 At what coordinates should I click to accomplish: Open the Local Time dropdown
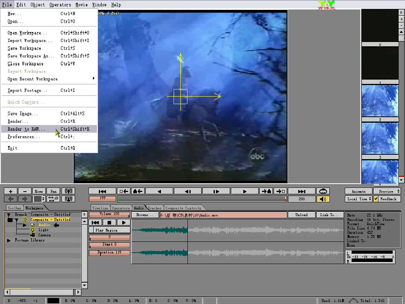coord(359,199)
